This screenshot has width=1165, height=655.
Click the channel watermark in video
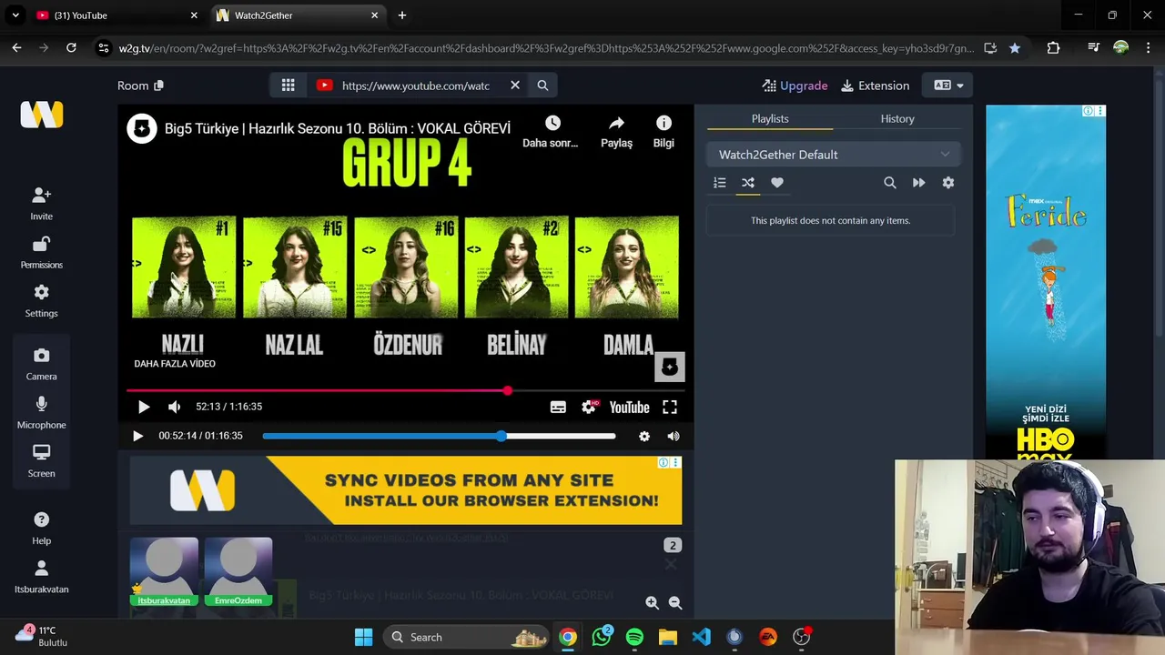point(669,367)
